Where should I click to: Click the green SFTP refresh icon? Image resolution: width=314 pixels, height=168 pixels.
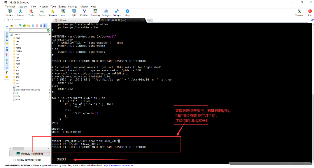point(24,26)
